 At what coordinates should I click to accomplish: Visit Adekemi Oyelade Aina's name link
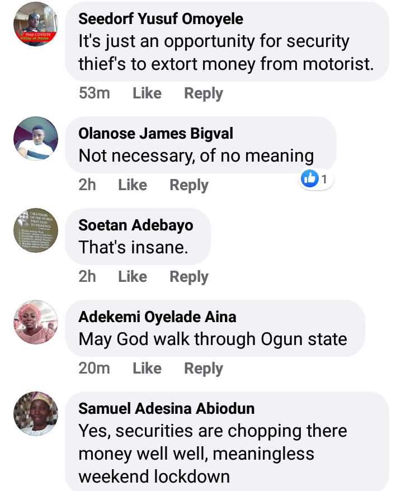tap(157, 317)
